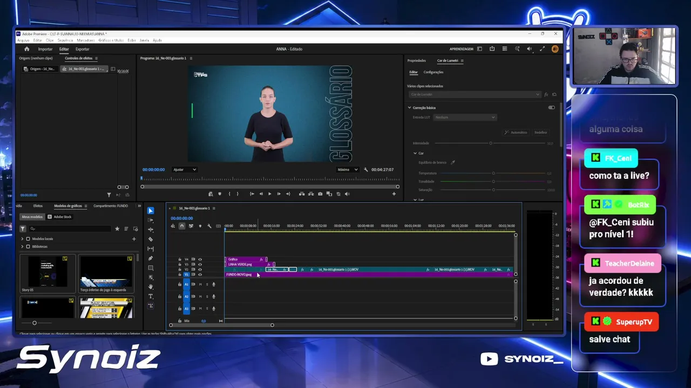Click the Mark Out bracket button
The width and height of the screenshot is (691, 388).
point(238,194)
